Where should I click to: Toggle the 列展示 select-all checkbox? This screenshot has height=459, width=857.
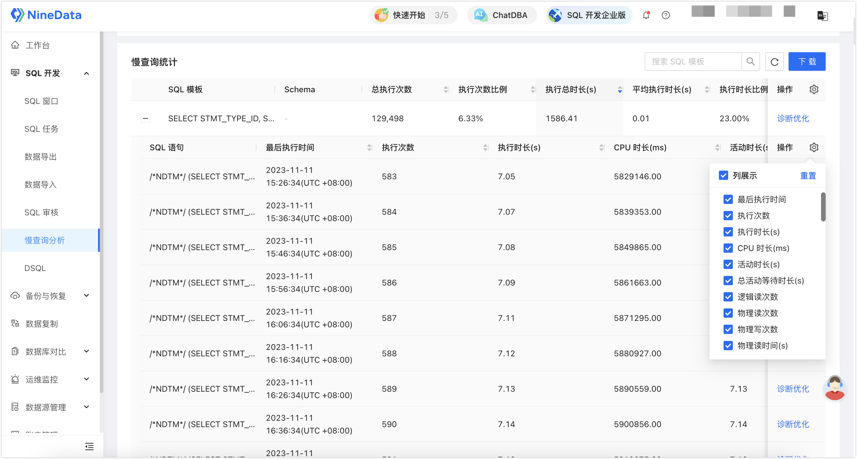point(723,176)
